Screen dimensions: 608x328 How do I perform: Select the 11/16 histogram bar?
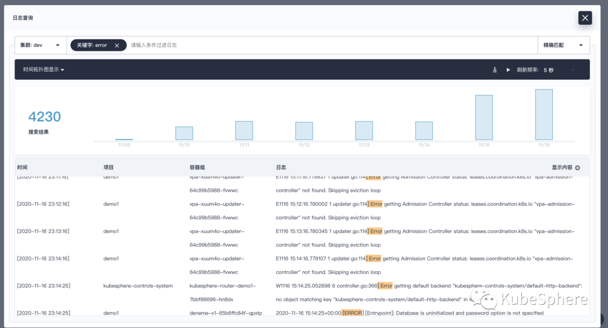(544, 114)
